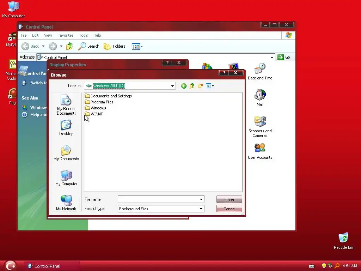This screenshot has height=271, width=361.
Task: Open My Documents in places bar
Action: pos(66,153)
